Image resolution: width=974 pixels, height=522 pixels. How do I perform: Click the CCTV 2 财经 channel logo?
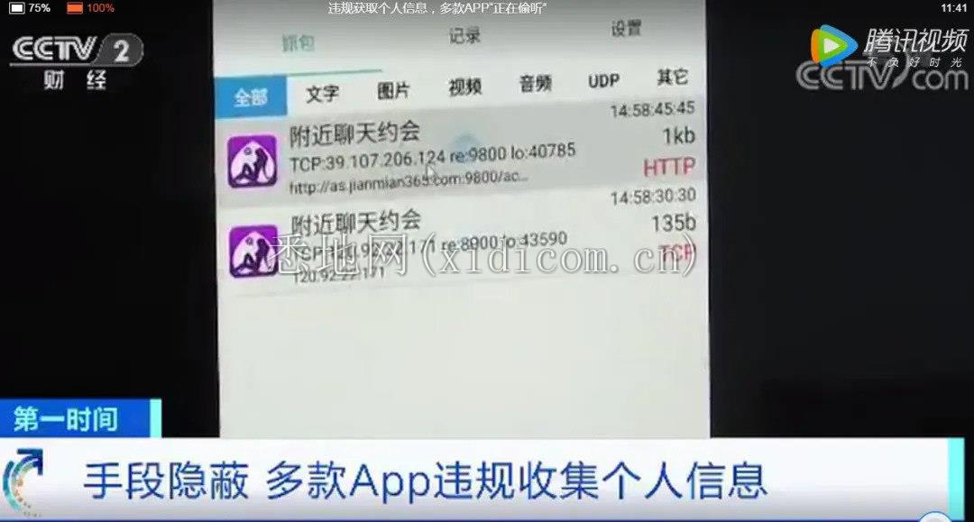[77, 62]
